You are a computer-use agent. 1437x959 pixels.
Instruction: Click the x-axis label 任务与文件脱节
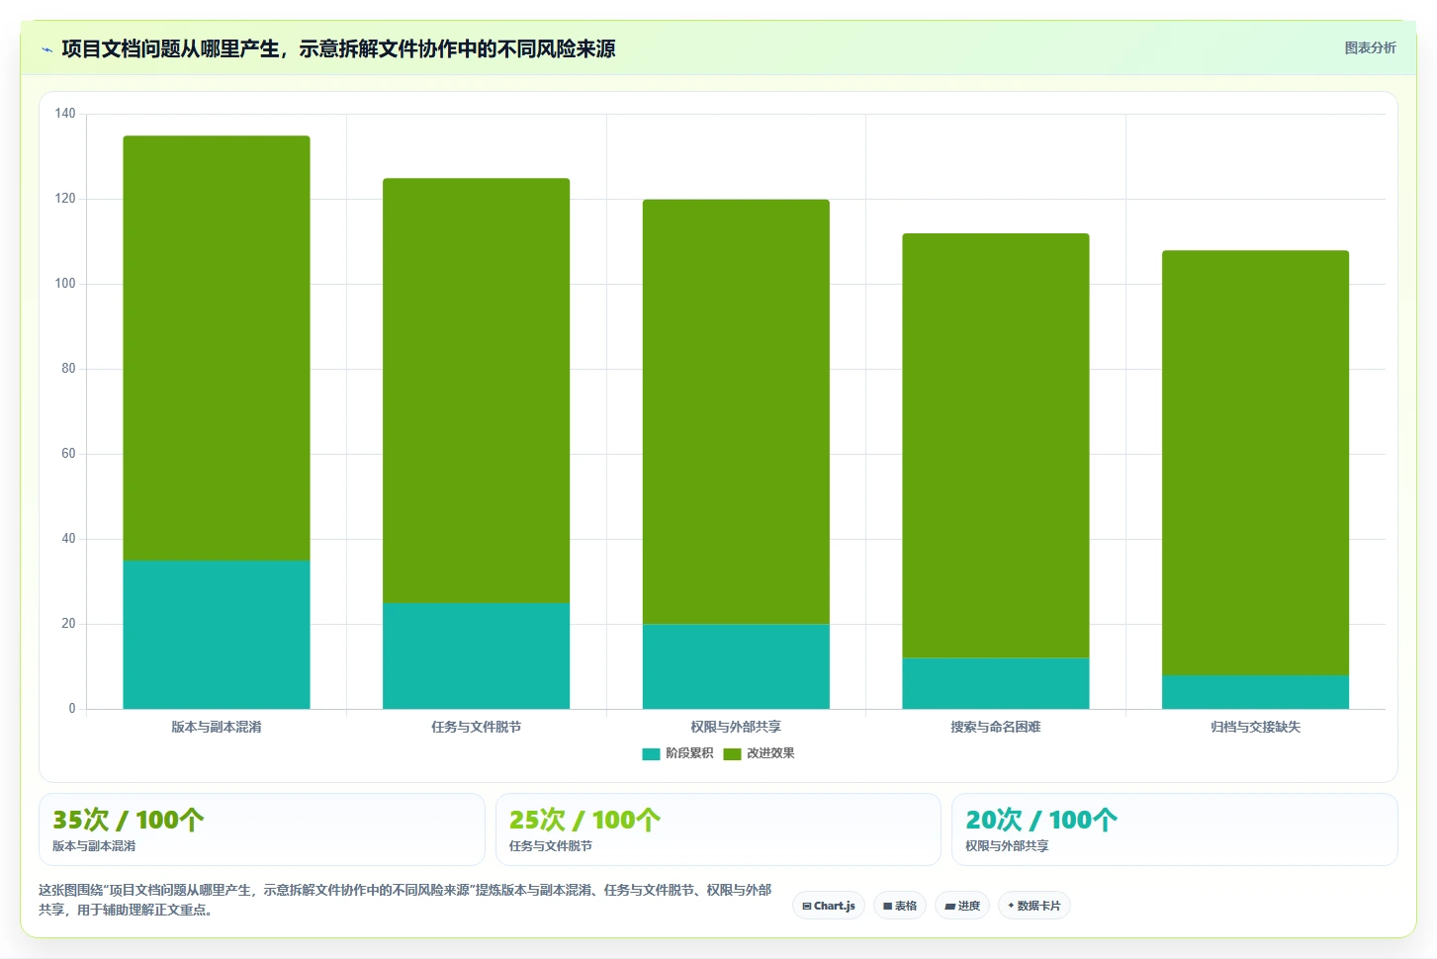click(476, 727)
